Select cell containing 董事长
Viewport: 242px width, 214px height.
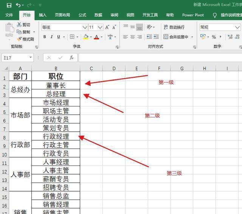click(56, 85)
